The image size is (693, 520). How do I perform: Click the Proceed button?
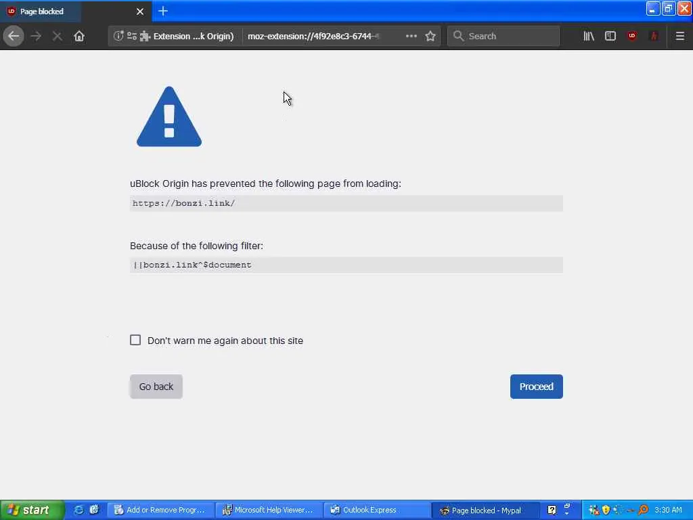click(x=536, y=387)
